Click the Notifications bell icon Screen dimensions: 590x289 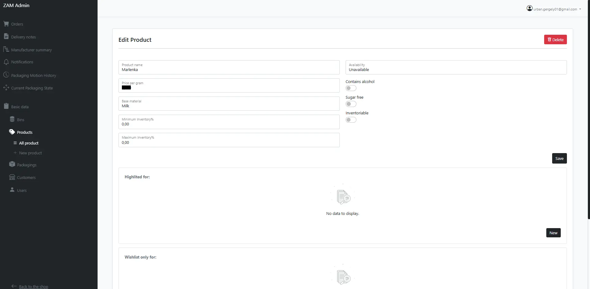[x=6, y=62]
